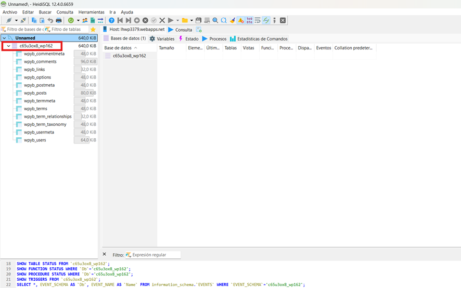
Task: Click the Print icon in toolbar
Action: click(58, 20)
